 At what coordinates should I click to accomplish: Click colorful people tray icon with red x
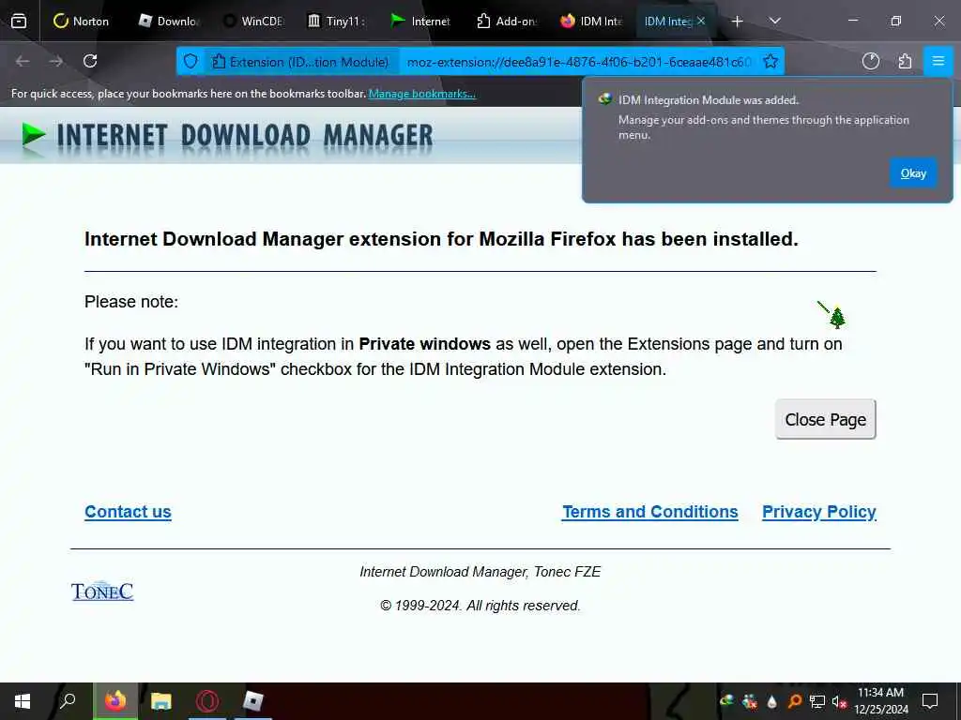pyautogui.click(x=750, y=701)
